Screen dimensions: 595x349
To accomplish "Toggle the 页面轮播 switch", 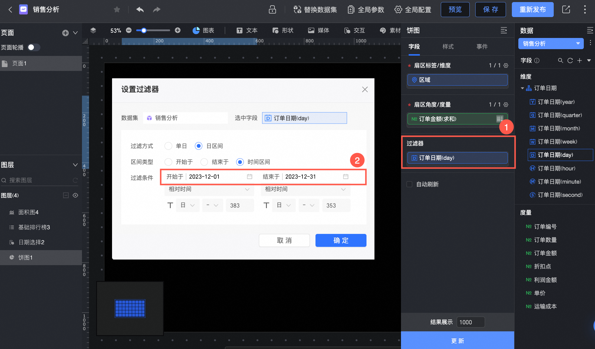I will pyautogui.click(x=34, y=47).
